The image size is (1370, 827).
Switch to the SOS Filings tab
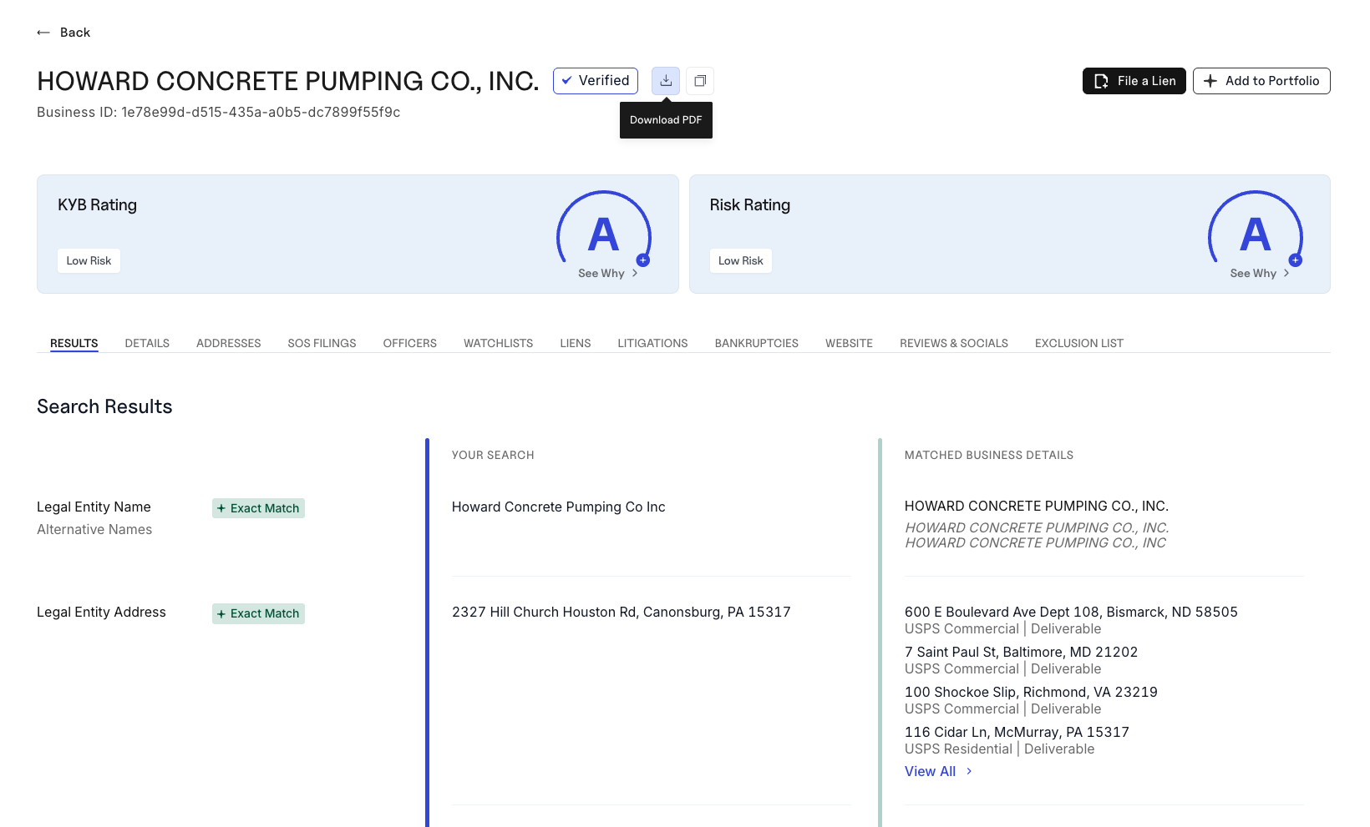pyautogui.click(x=322, y=343)
